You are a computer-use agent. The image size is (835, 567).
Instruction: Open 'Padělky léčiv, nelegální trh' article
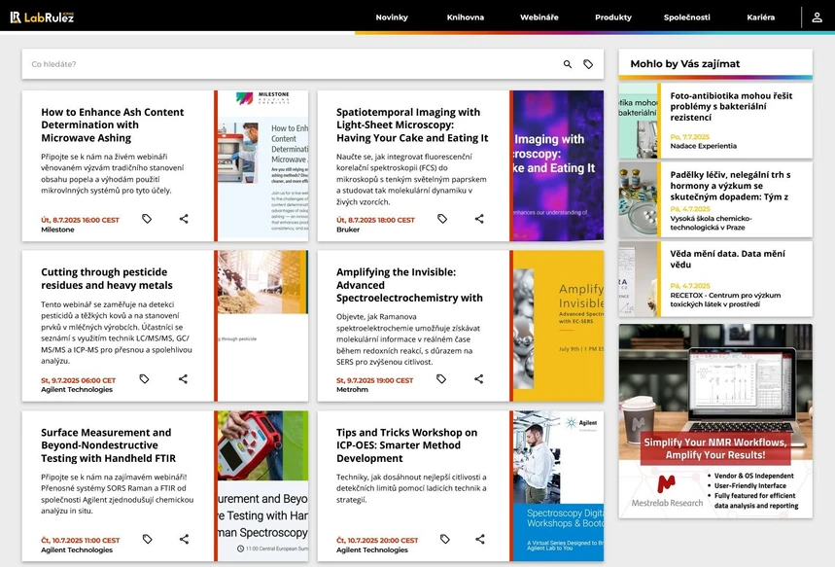click(x=731, y=186)
